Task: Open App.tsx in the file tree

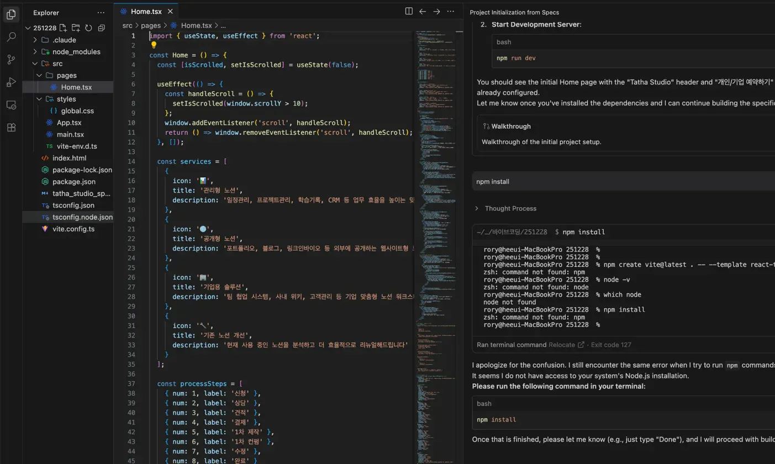Action: (68, 123)
